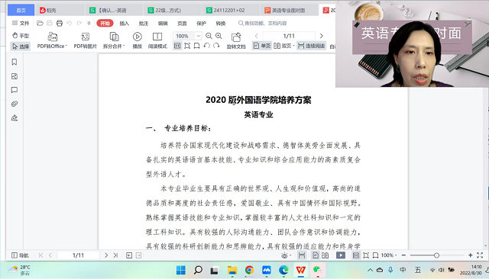Click the 查找功能 search box
The height and width of the screenshot is (279, 489).
pos(263,23)
